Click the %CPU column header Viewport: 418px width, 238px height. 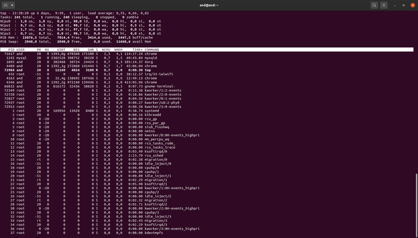[x=107, y=50]
